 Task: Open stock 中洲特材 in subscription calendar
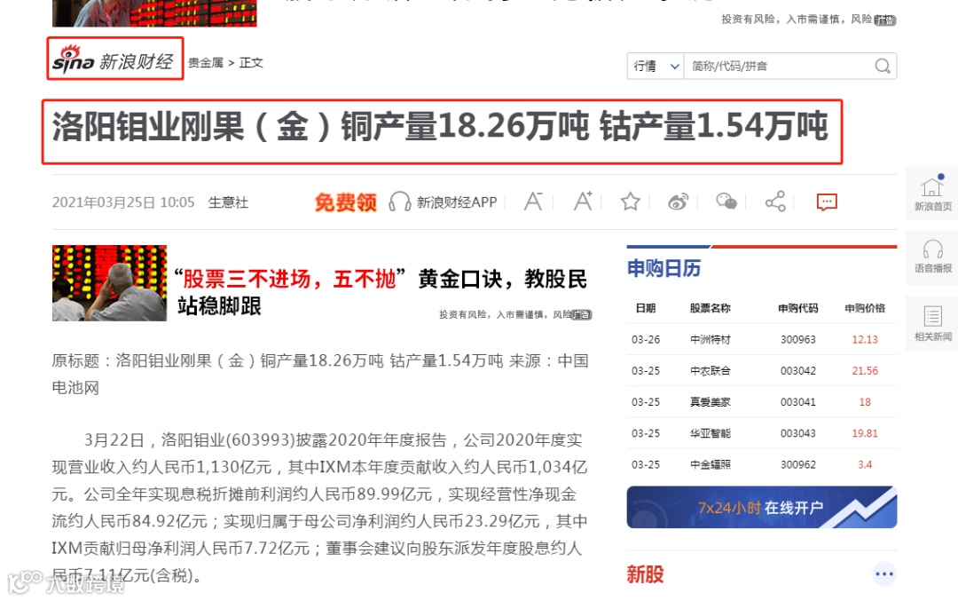tap(710, 339)
